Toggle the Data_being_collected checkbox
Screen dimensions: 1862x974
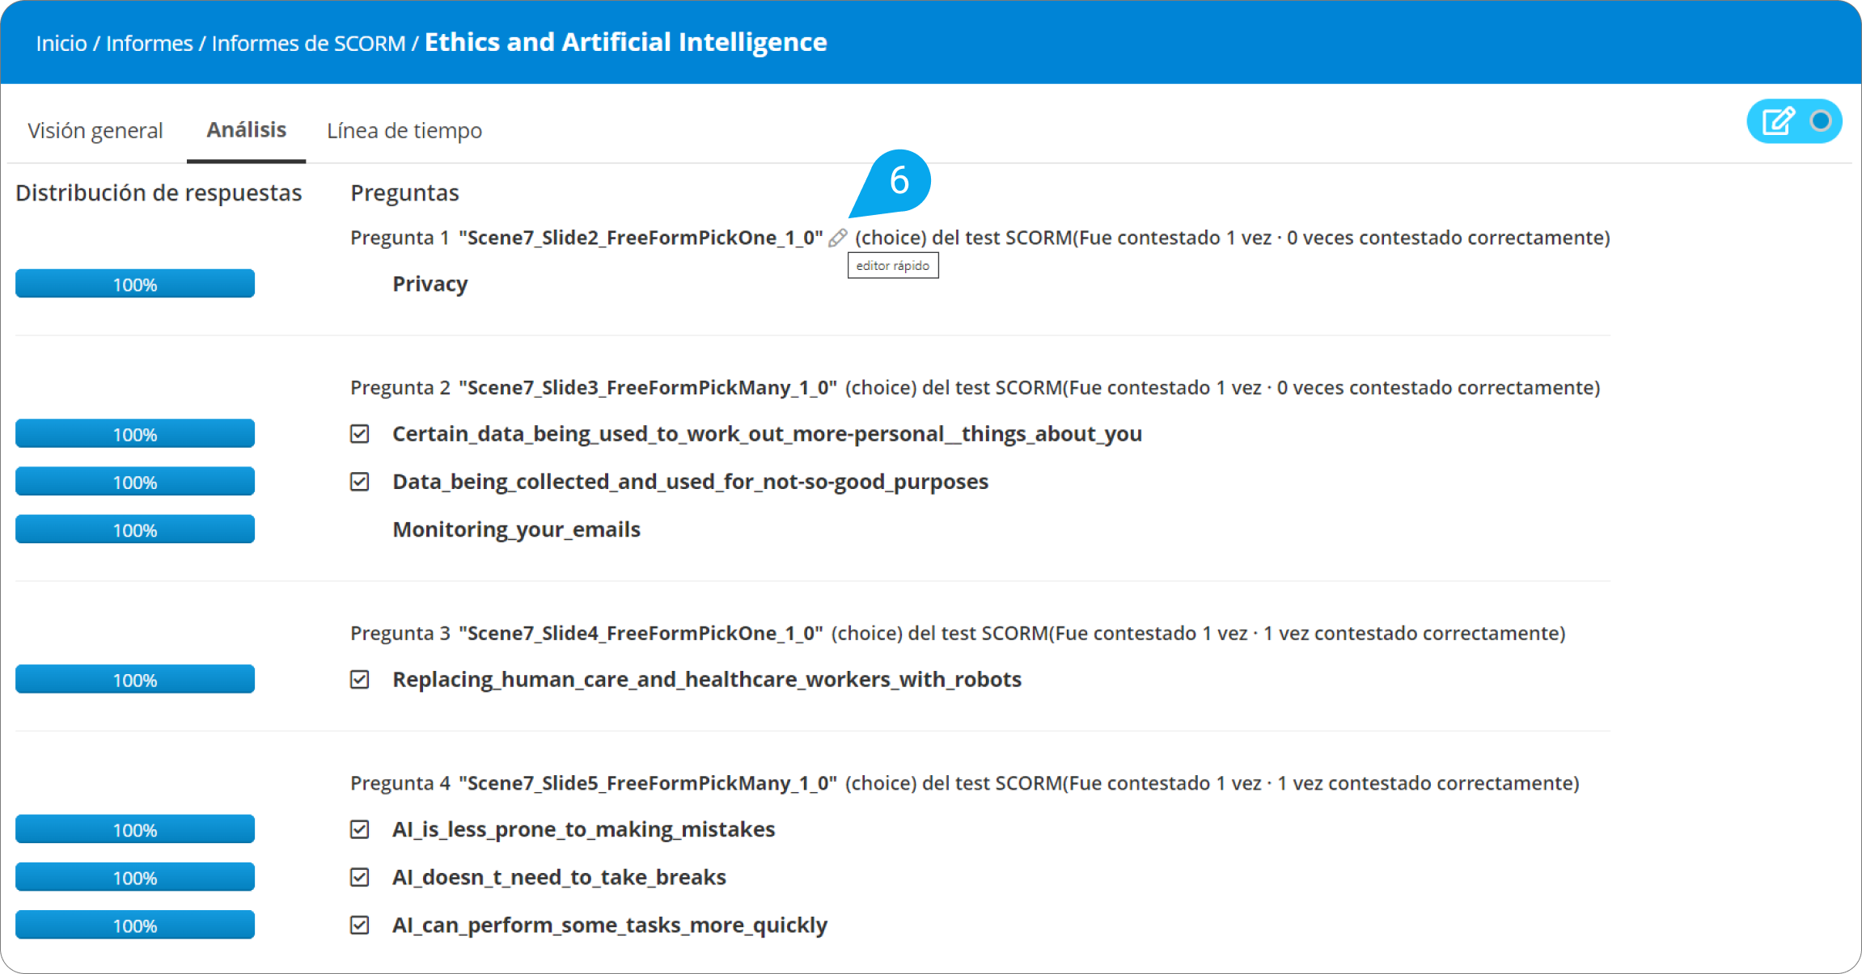point(360,482)
